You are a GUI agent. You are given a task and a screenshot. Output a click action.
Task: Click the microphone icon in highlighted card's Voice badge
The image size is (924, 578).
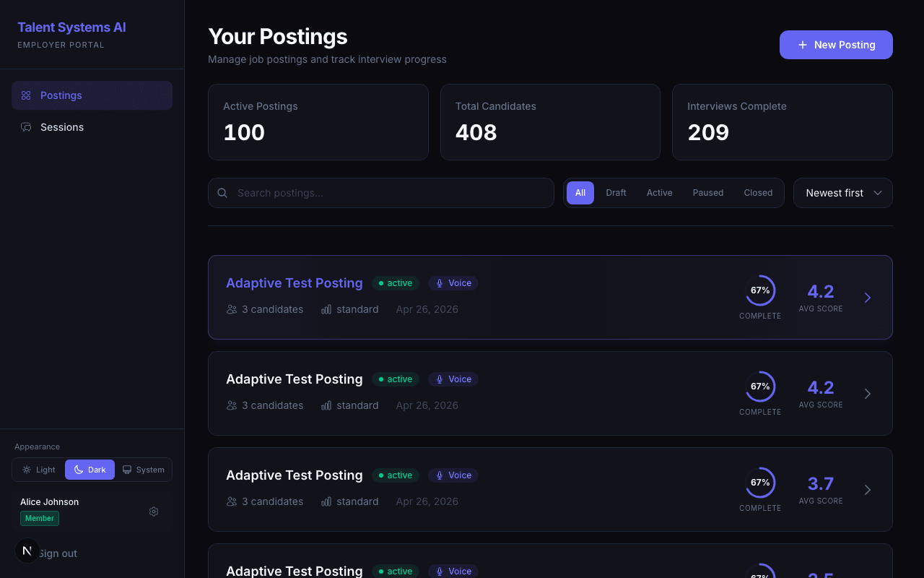tap(440, 283)
